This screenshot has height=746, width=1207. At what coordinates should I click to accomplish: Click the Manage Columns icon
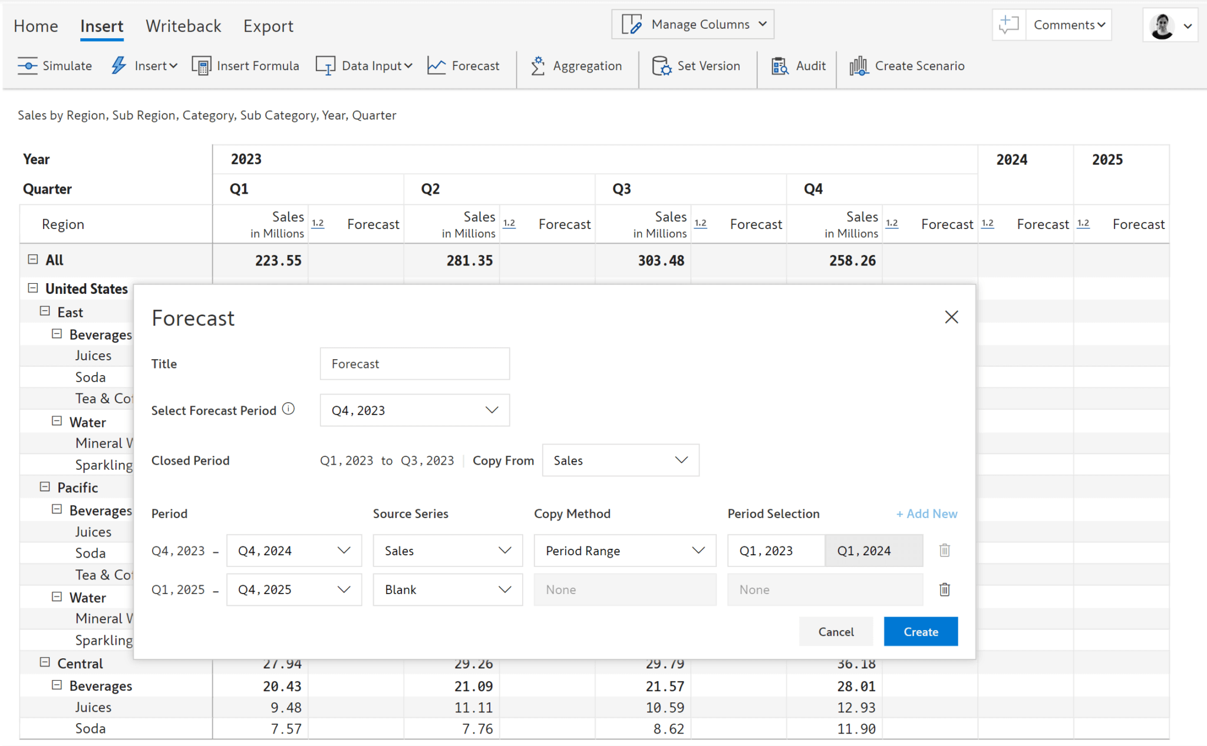(x=631, y=24)
